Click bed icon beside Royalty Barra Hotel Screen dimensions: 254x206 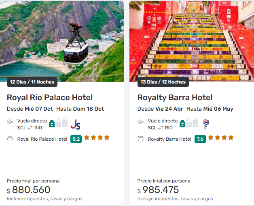click(141, 139)
